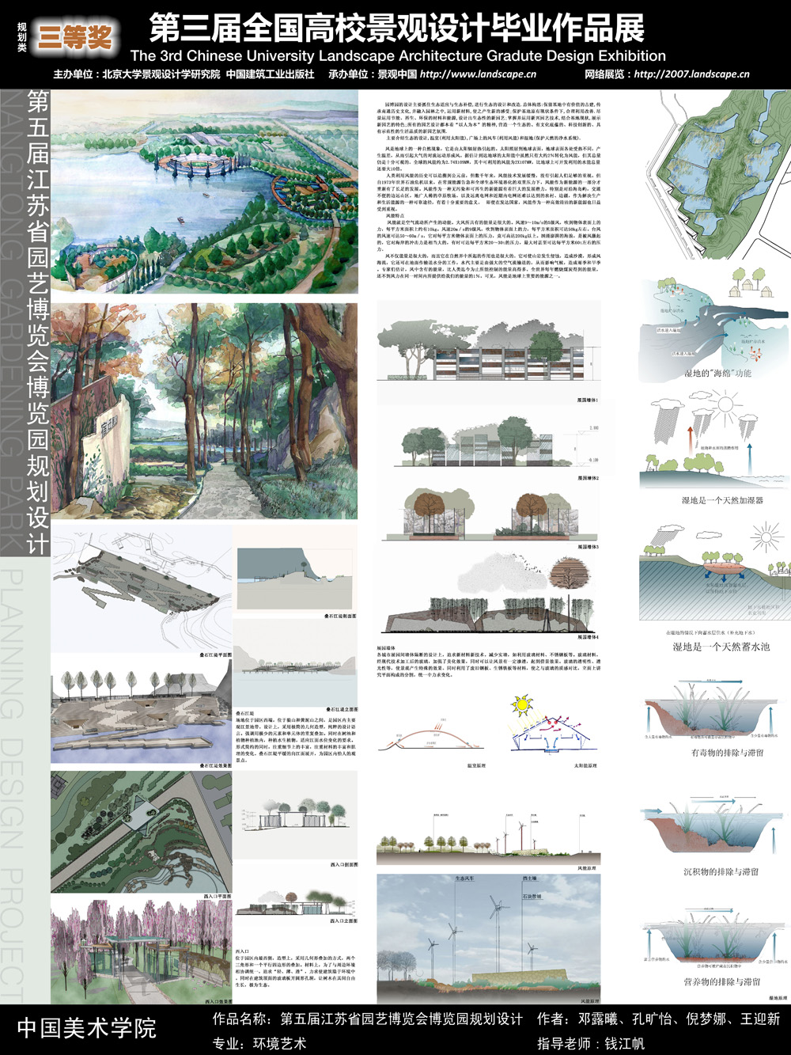Click the 展园墙体1 caption
Image resolution: width=791 pixels, height=1055 pixels.
pos(588,400)
